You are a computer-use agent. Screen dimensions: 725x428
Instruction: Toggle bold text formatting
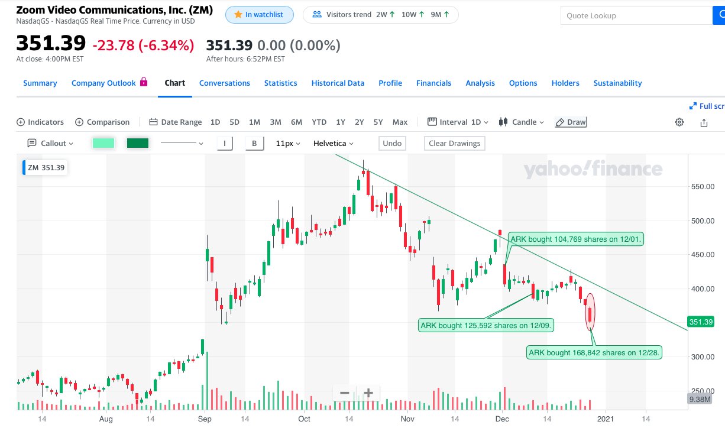254,143
